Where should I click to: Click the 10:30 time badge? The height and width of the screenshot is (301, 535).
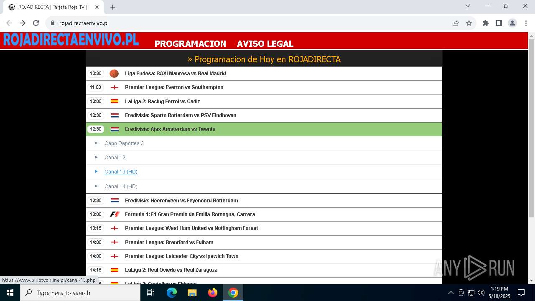point(96,74)
